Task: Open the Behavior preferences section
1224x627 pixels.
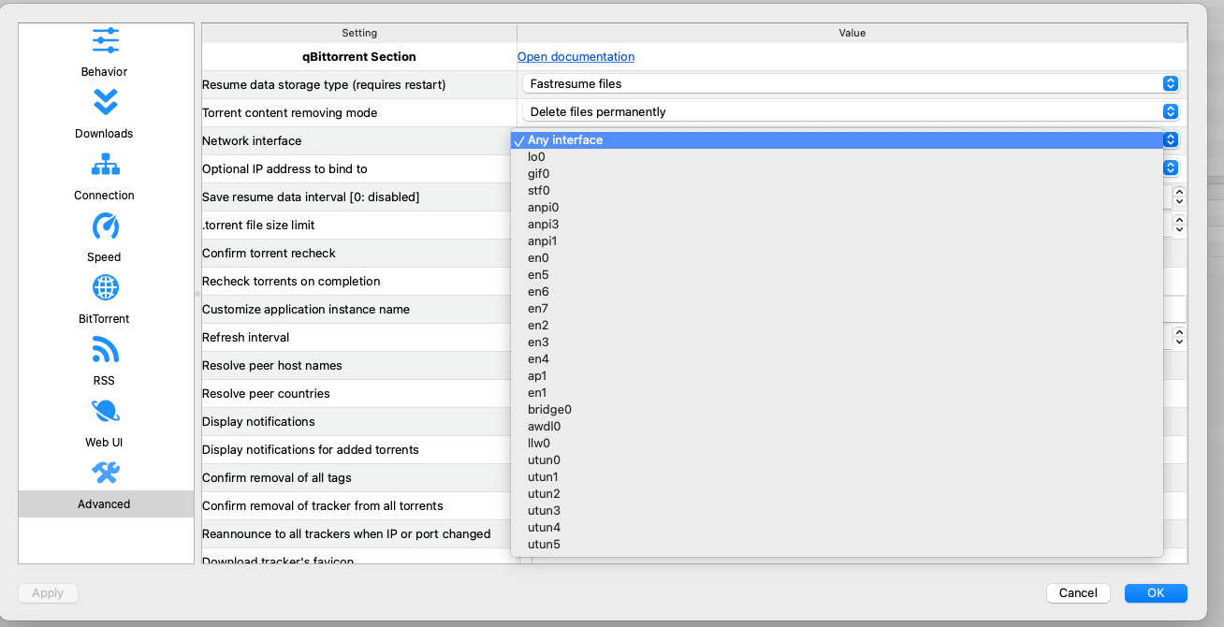Action: (105, 52)
